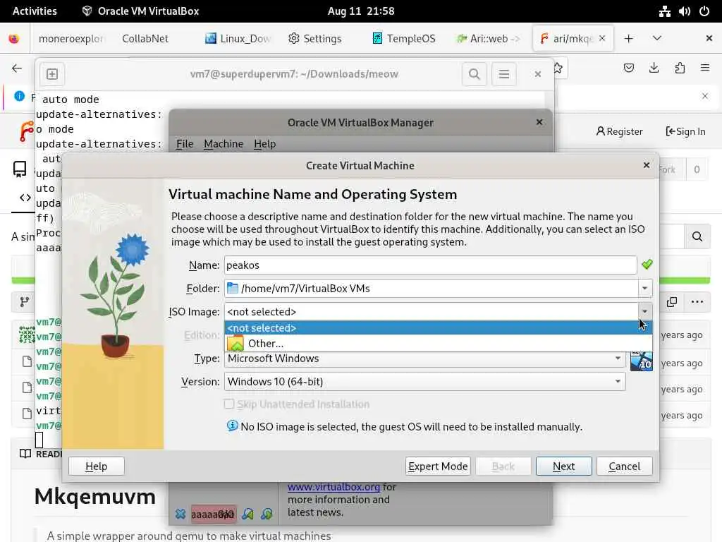Click the Firefox view icon in tab bar

[14, 39]
